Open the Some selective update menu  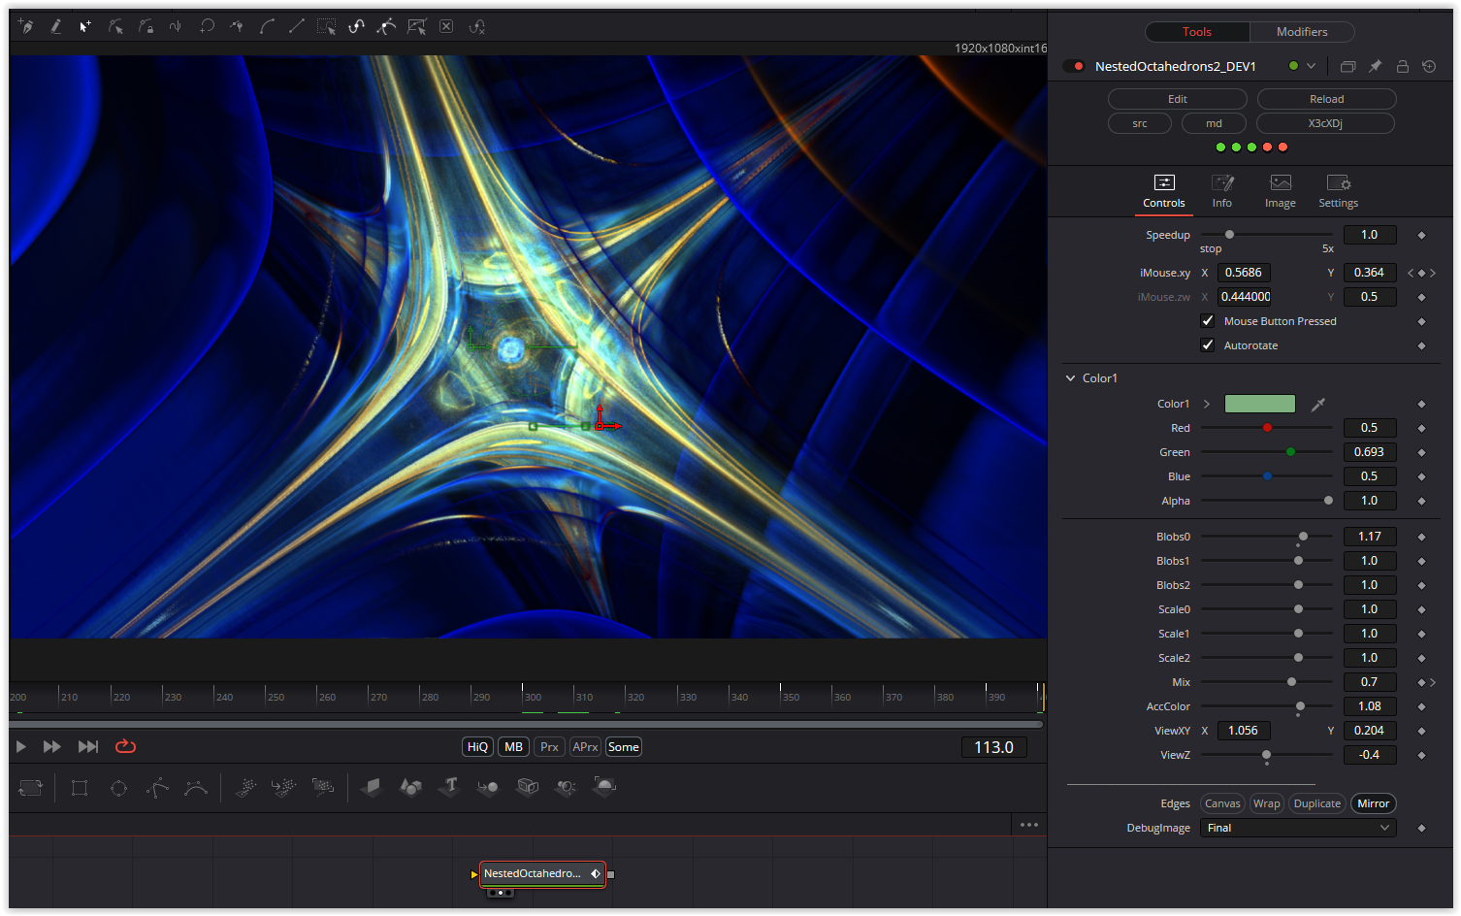pos(623,747)
